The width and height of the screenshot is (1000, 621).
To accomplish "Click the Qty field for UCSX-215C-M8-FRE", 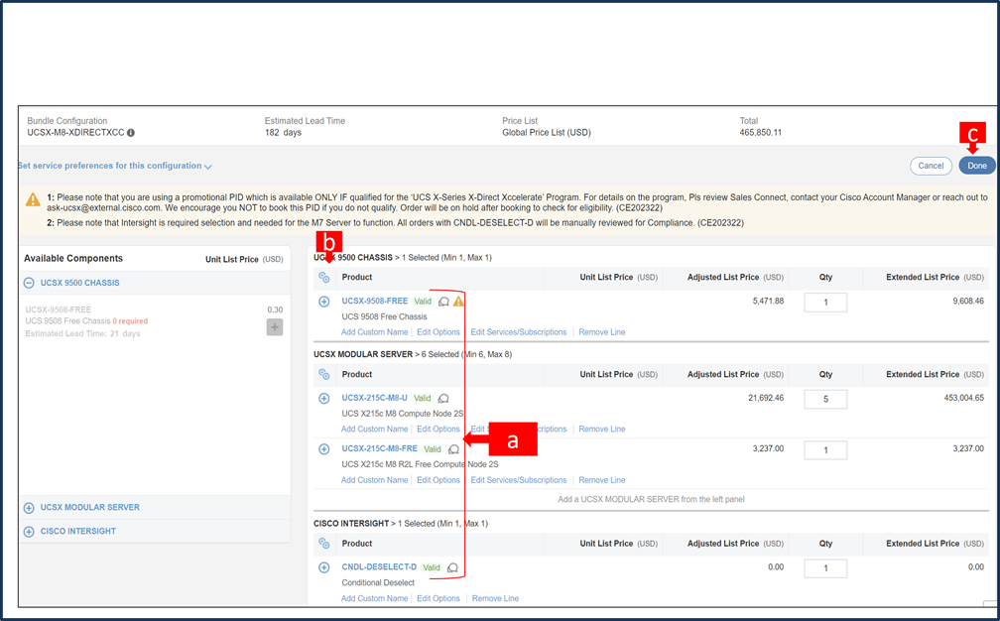I will pos(825,450).
